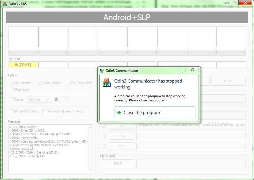Click the DUMP button
Screen dimensions: 254x180
[118, 163]
